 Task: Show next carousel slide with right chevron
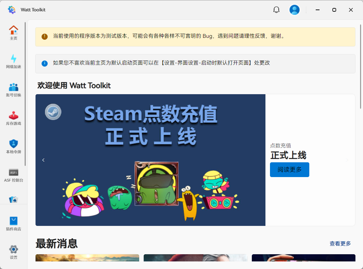pos(347,160)
